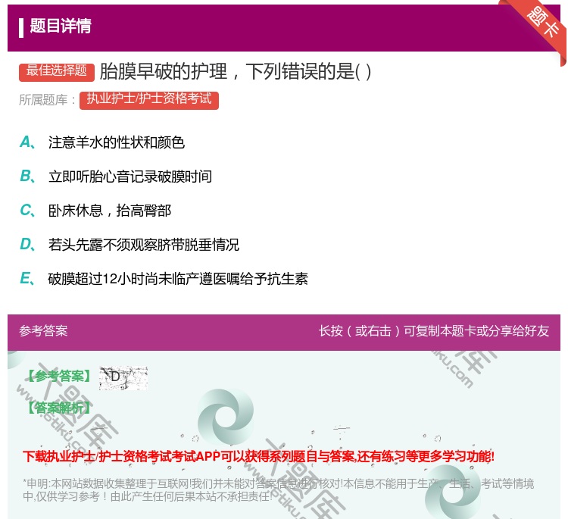Image resolution: width=568 pixels, height=519 pixels.
Task: Click the letter B option marker
Action: point(27,176)
